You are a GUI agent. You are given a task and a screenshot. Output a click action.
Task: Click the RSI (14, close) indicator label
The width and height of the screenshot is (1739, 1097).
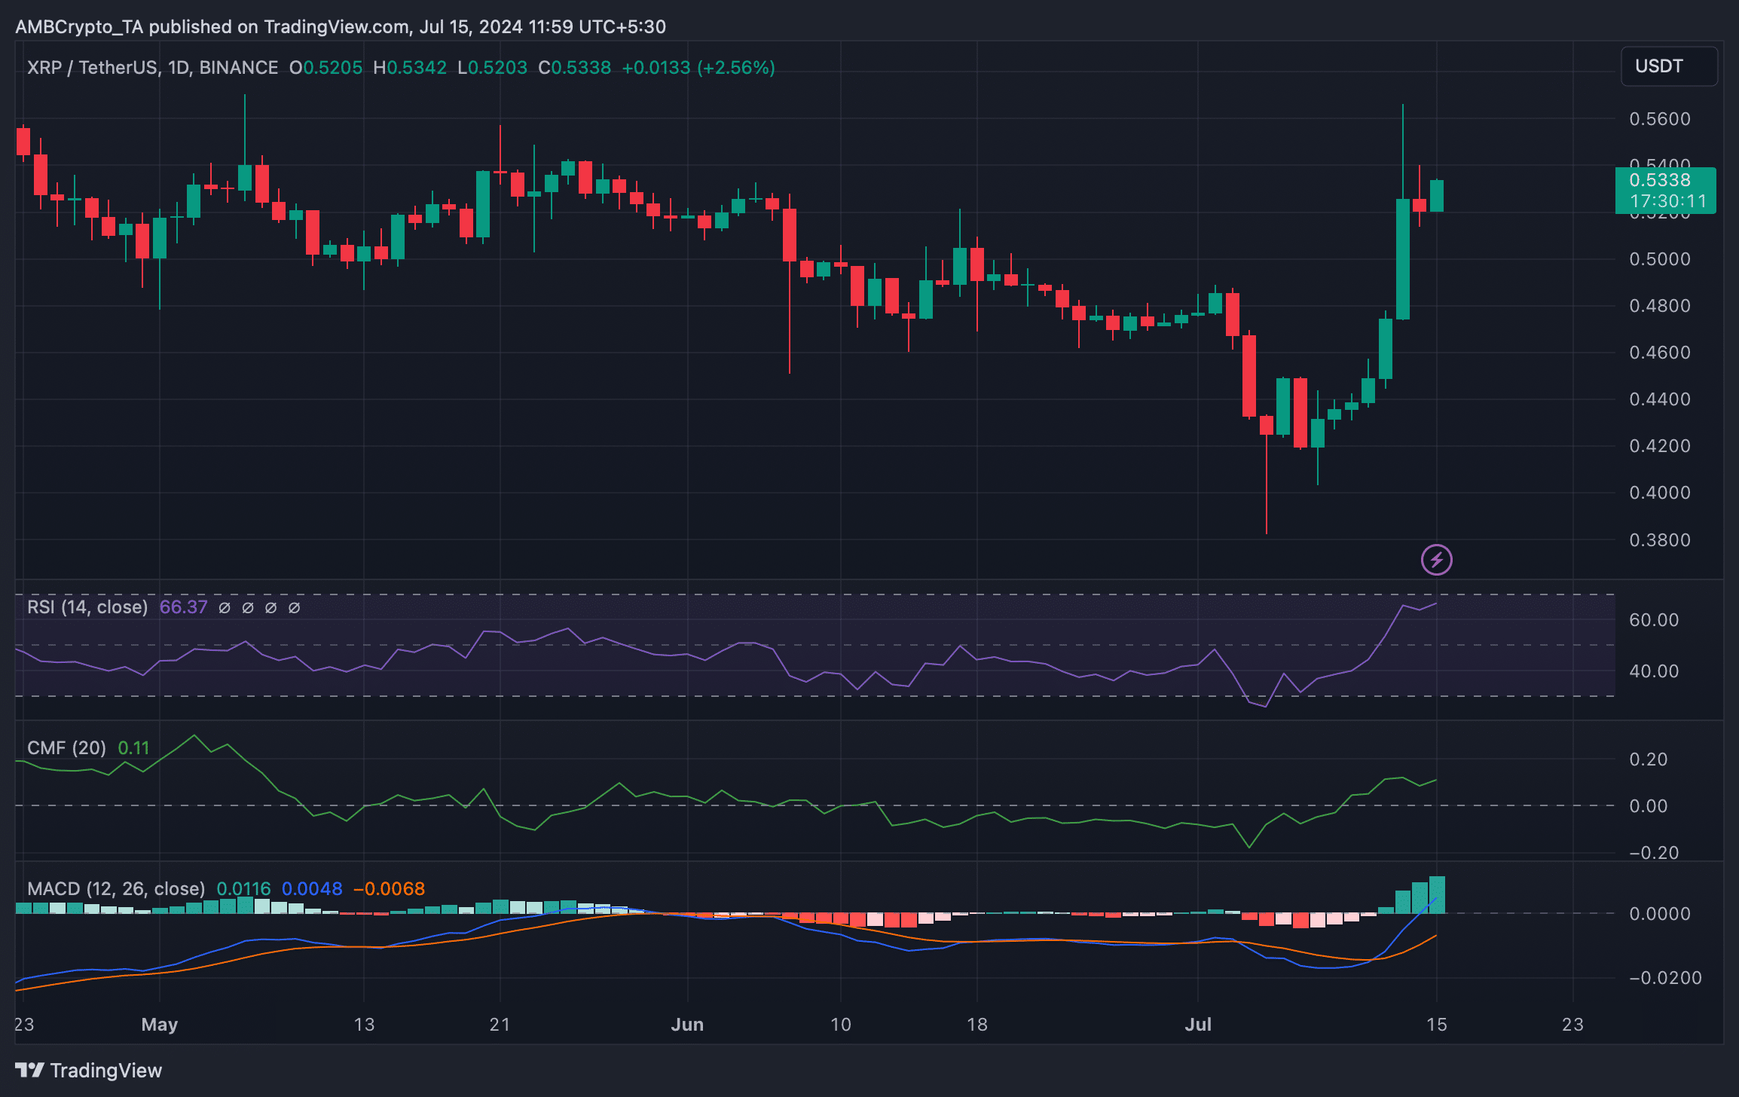click(87, 607)
